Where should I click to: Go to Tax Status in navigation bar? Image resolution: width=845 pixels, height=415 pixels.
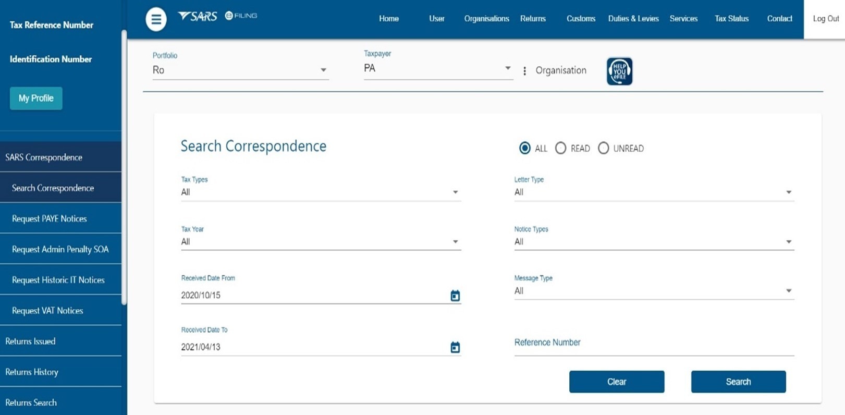click(x=731, y=19)
